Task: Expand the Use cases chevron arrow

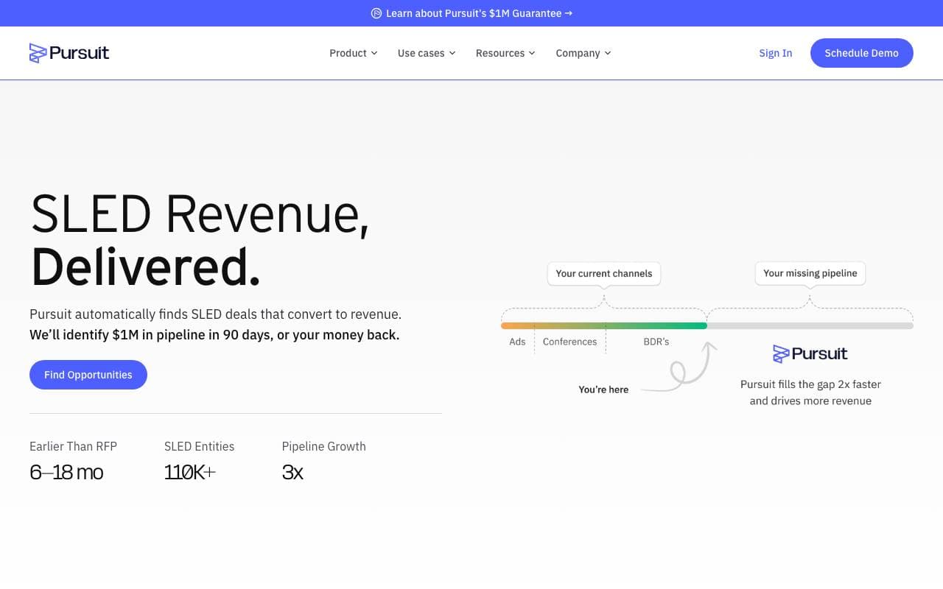Action: click(x=452, y=53)
